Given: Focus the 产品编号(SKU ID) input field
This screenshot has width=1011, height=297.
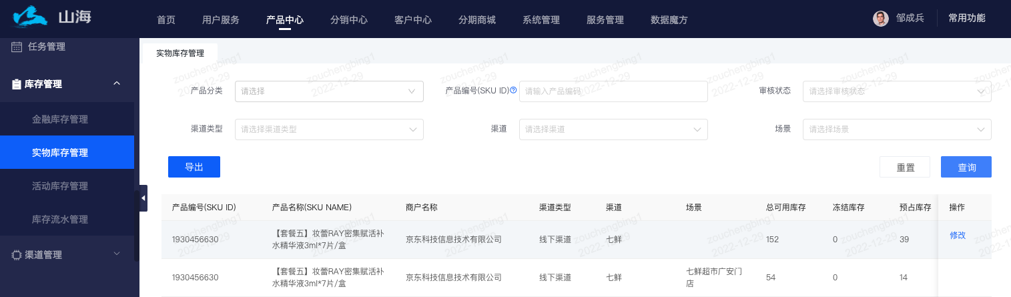Looking at the screenshot, I should (613, 91).
